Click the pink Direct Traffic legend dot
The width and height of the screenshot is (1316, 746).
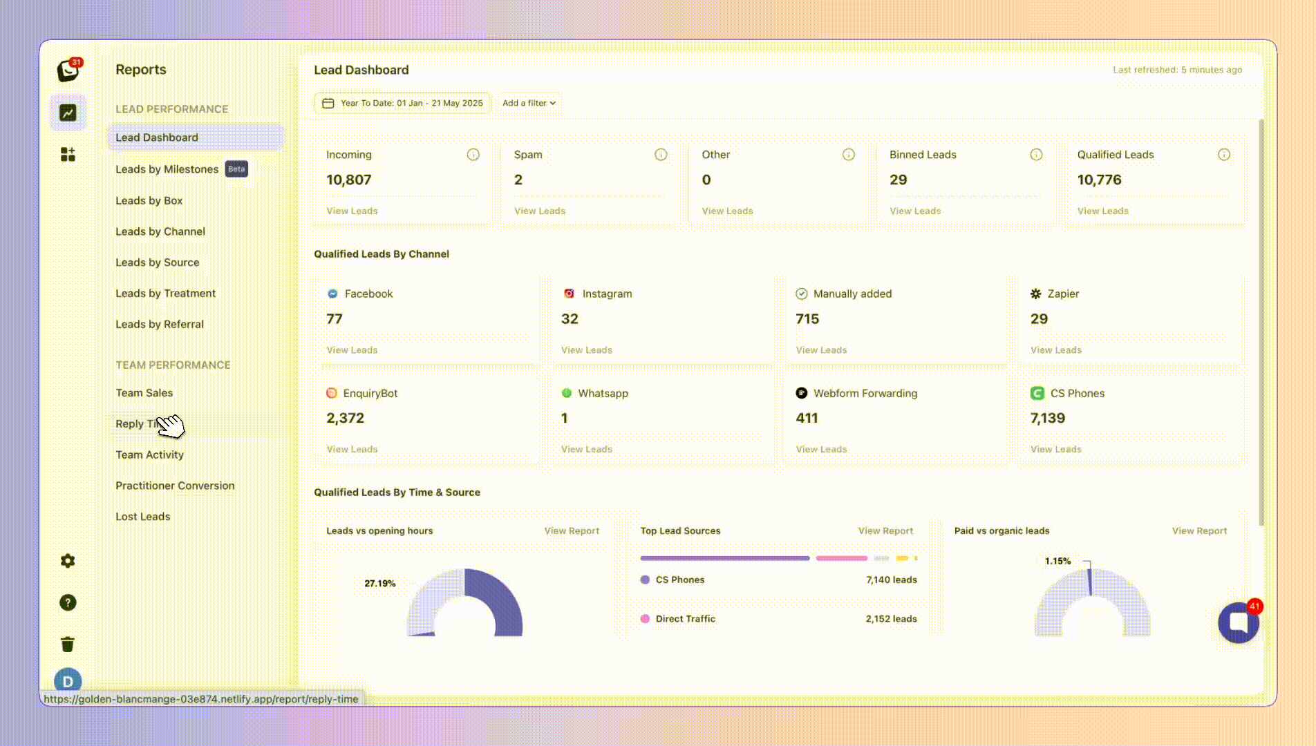(x=645, y=619)
